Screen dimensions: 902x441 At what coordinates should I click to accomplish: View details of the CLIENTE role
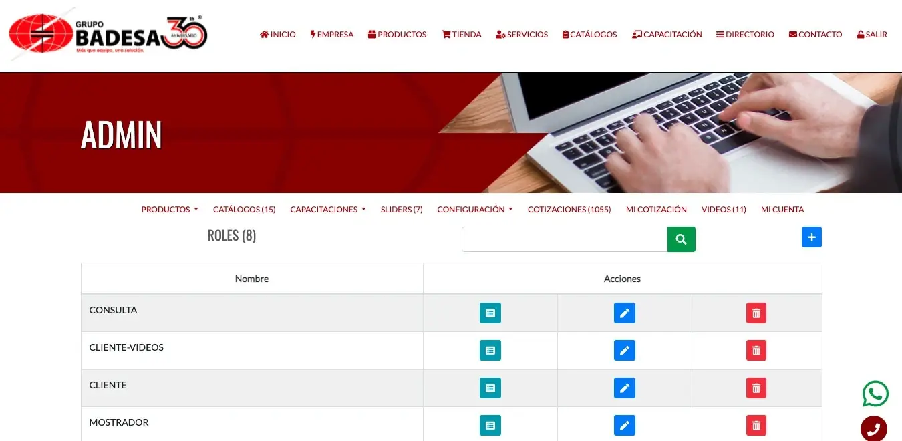pos(490,388)
